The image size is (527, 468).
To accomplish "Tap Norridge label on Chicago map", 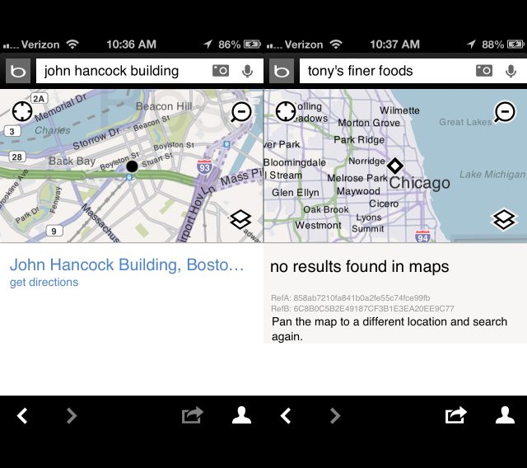I will tap(366, 161).
